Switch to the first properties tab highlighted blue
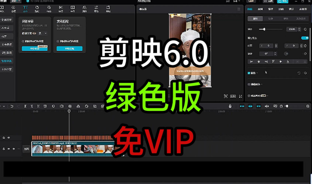 click(250, 9)
